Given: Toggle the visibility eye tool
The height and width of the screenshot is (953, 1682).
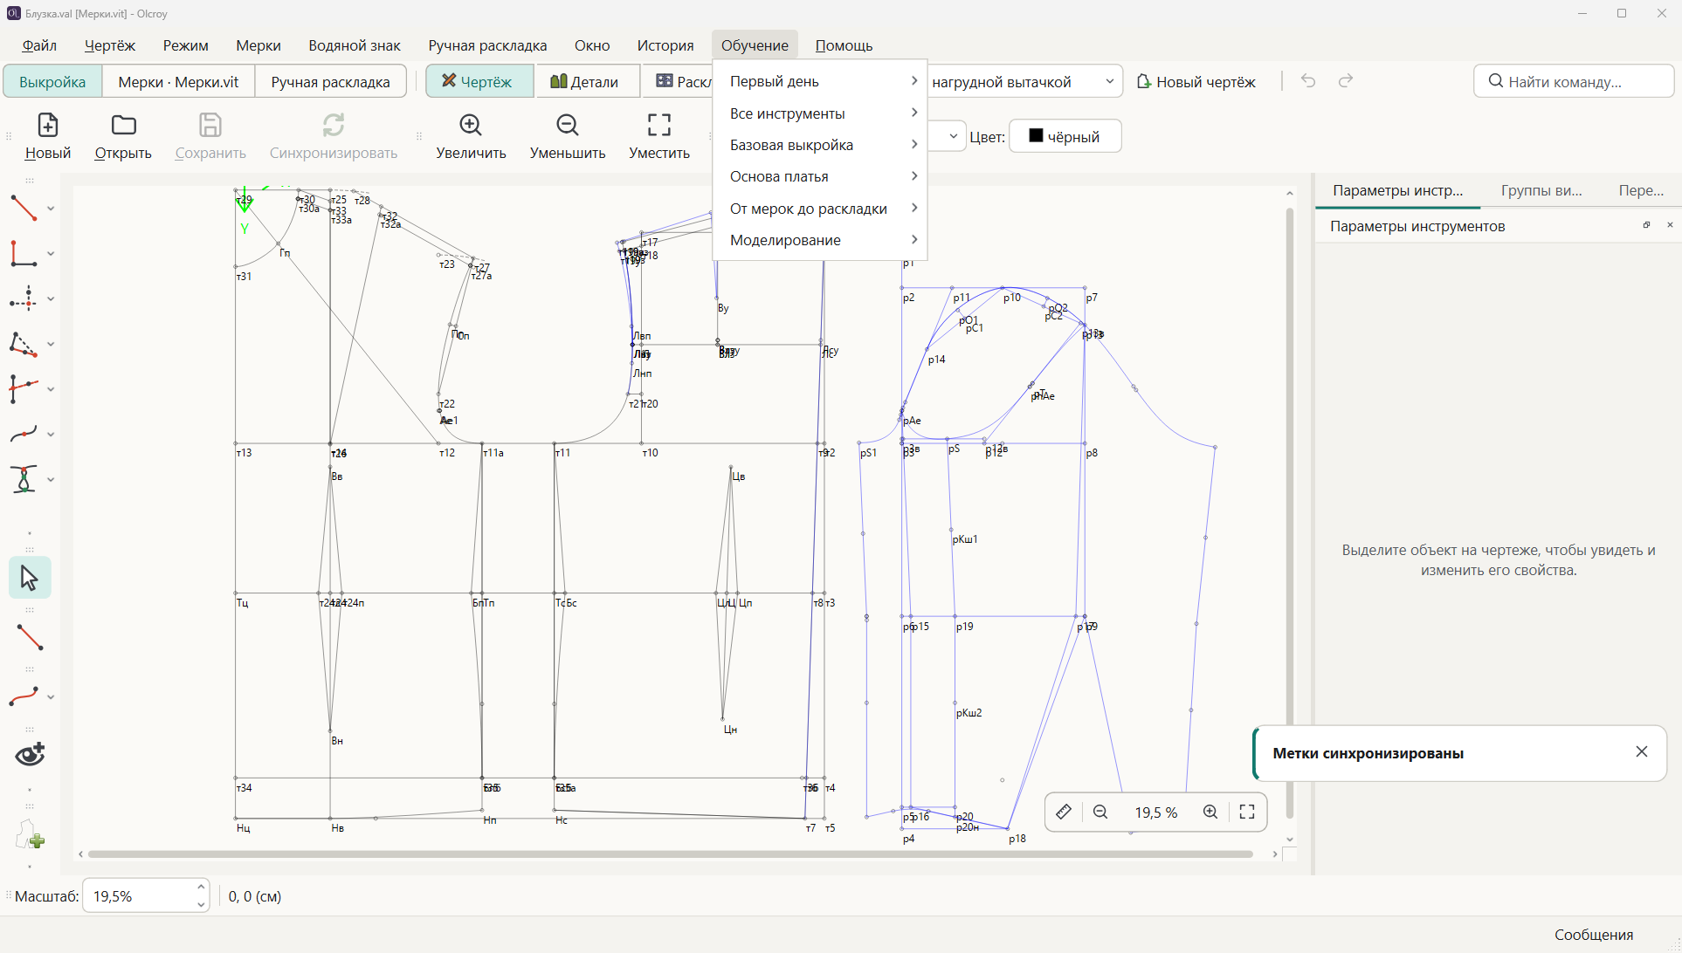Looking at the screenshot, I should (x=31, y=754).
